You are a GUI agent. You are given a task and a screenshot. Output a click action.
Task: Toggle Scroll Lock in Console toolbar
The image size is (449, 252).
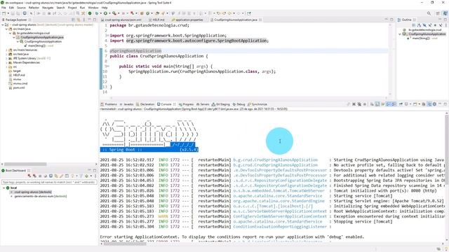(x=377, y=104)
